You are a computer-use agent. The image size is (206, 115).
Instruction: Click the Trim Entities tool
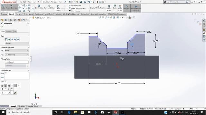pyautogui.click(x=39, y=7)
